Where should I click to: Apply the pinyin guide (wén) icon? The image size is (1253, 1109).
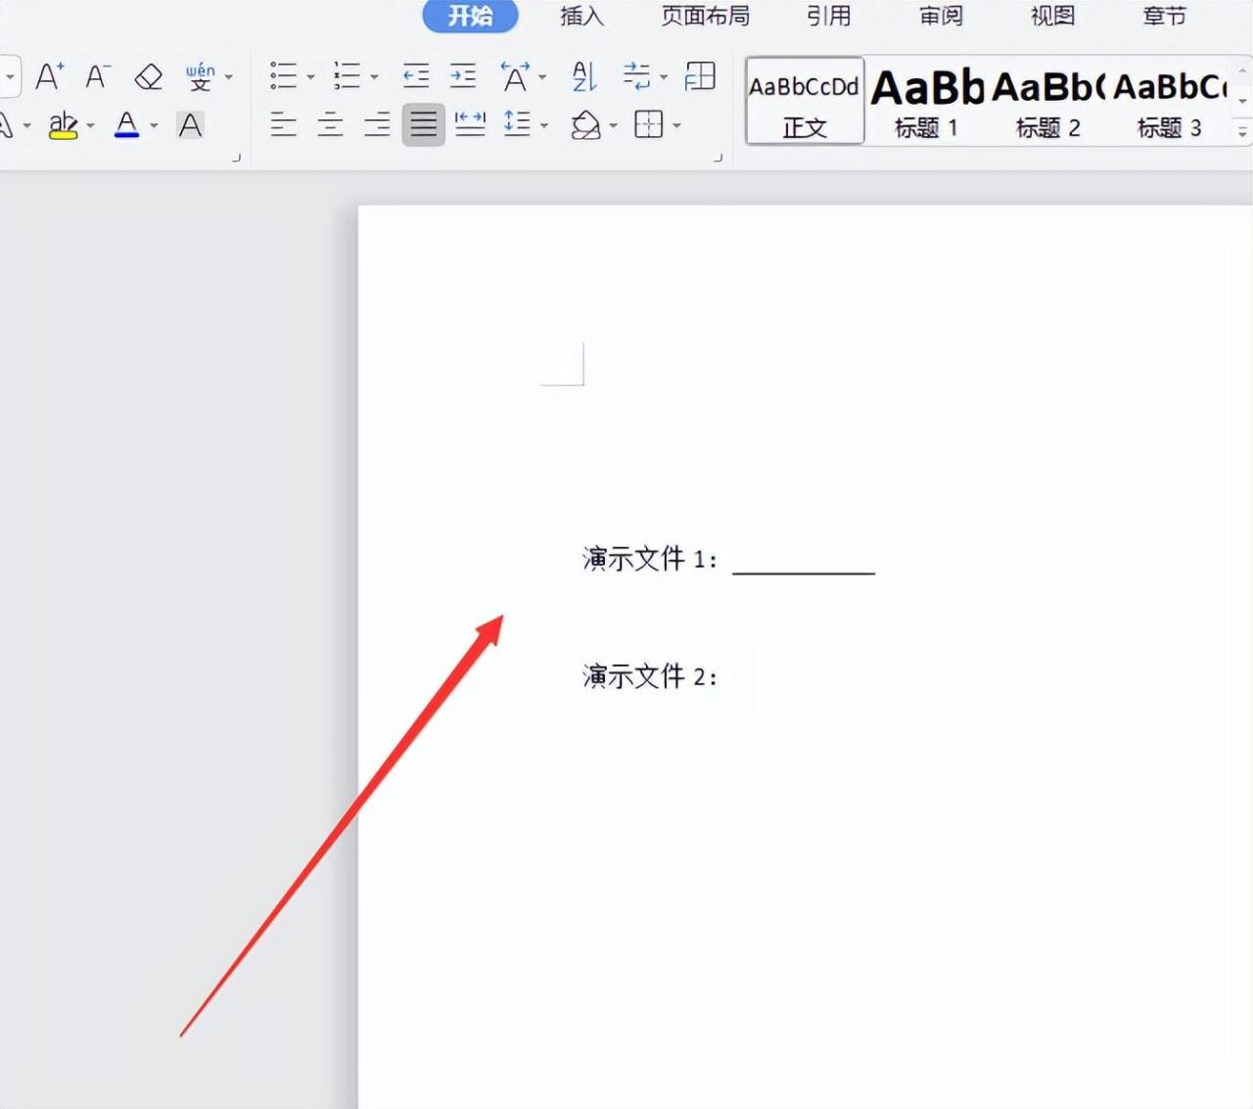tap(201, 76)
